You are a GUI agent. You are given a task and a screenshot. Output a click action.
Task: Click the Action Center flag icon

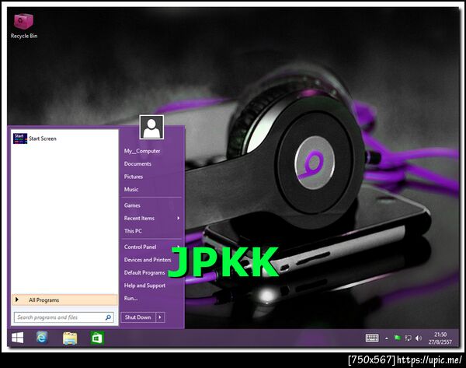398,338
